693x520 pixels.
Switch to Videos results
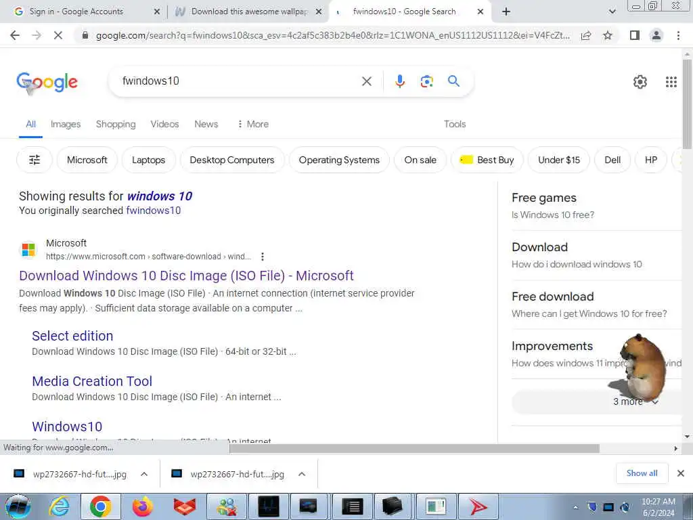tap(164, 125)
